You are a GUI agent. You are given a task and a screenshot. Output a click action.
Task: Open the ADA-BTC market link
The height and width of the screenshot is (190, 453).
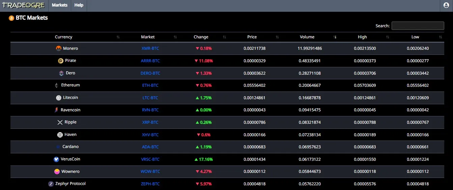point(150,147)
